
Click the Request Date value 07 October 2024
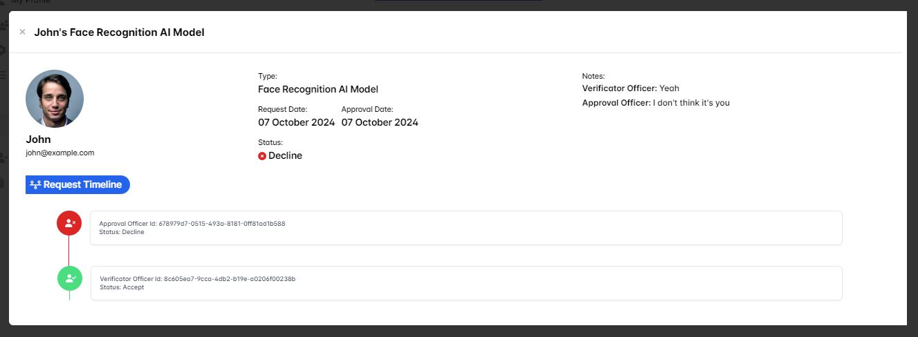pos(296,122)
